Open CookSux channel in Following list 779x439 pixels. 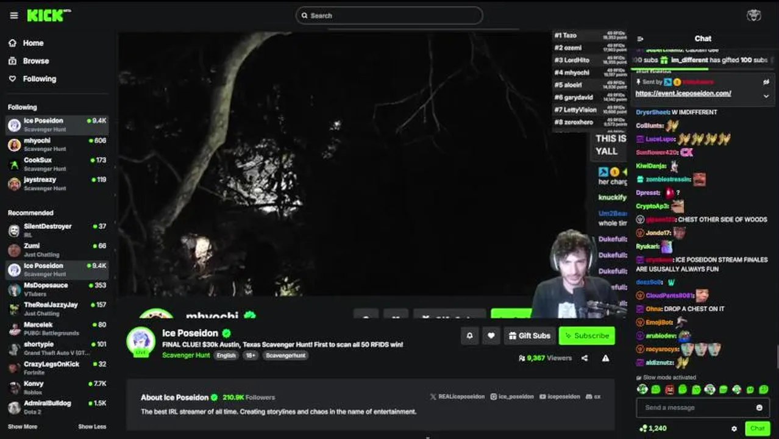[x=57, y=164]
